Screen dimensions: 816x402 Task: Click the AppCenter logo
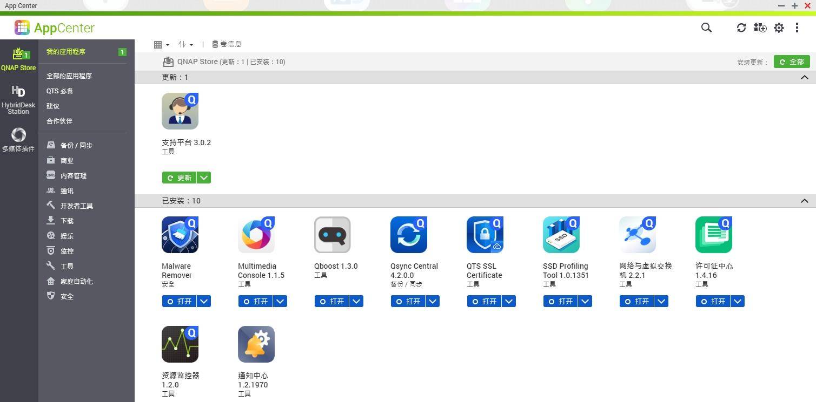click(x=54, y=28)
